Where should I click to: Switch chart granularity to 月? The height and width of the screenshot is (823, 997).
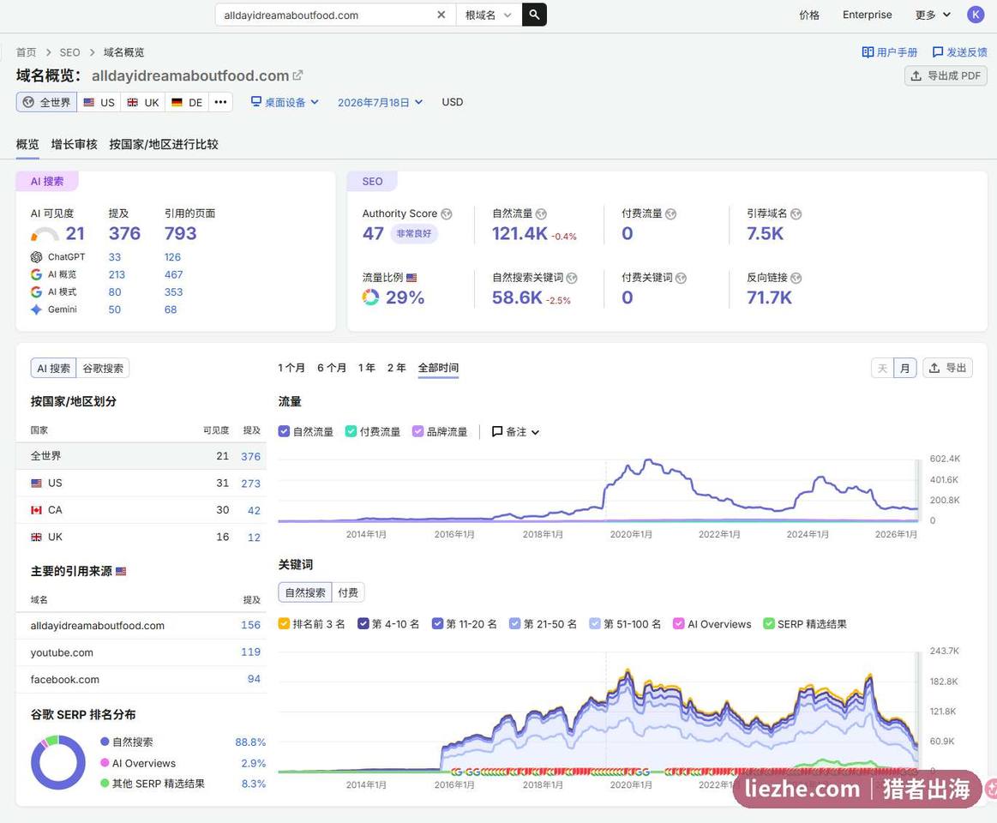904,368
